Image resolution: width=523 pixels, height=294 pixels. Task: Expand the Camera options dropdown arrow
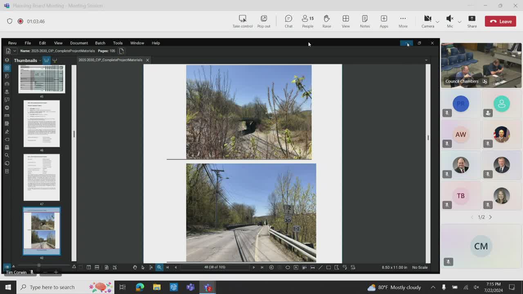437,22
